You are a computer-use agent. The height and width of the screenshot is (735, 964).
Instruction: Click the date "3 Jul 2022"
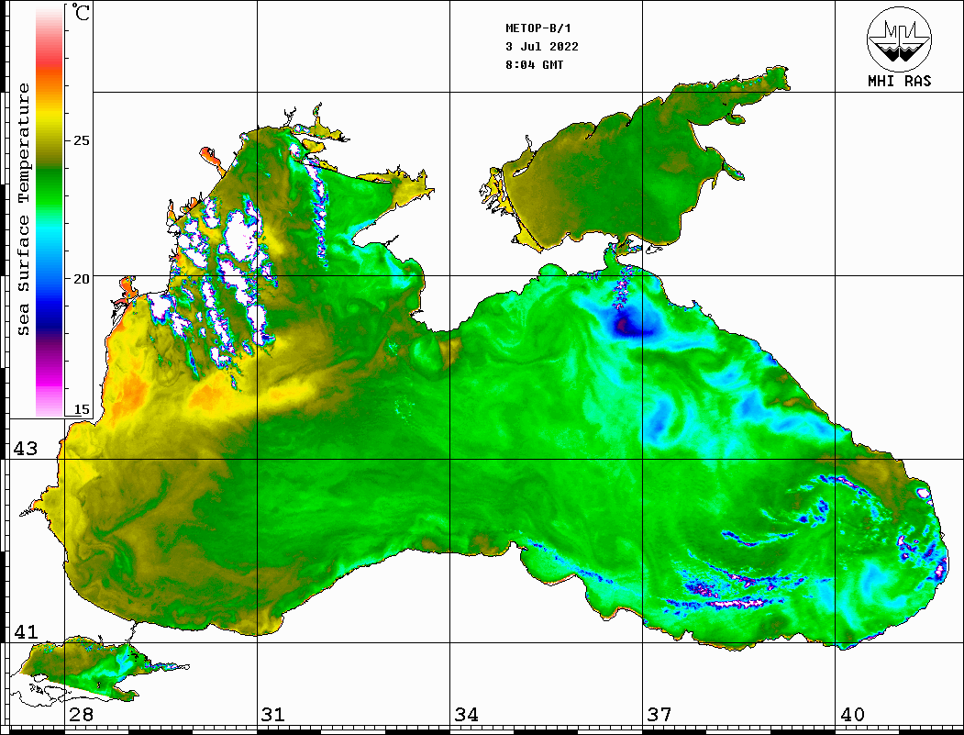coord(542,47)
